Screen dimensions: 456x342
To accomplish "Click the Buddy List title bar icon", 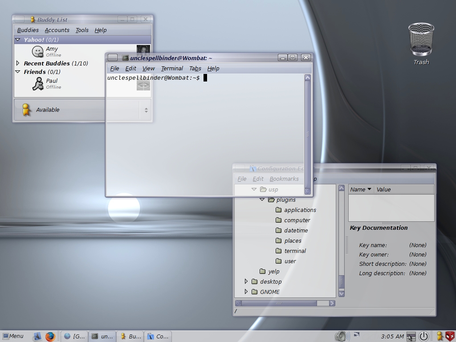I will (x=33, y=20).
